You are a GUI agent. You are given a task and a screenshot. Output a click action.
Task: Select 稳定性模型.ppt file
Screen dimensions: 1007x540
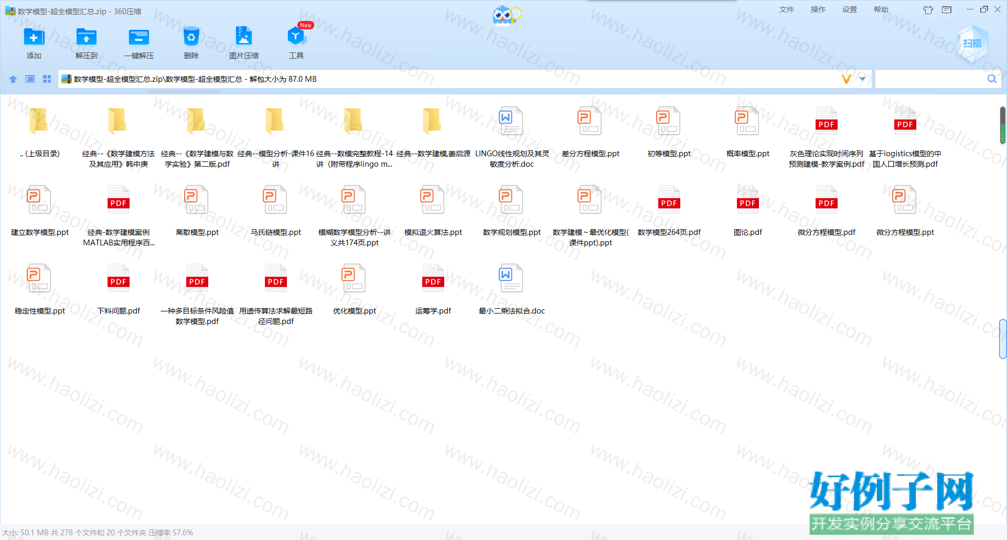(x=40, y=289)
